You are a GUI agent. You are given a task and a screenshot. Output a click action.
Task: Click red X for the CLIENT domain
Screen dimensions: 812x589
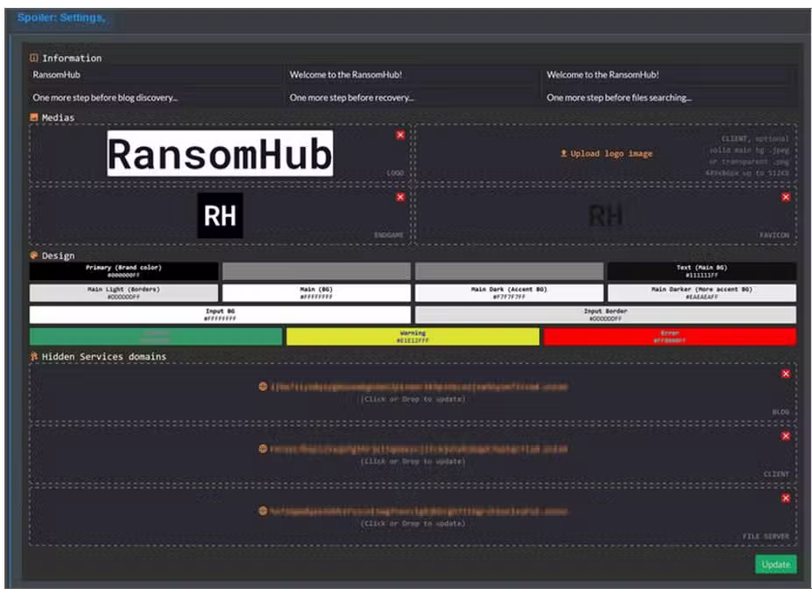coord(786,436)
